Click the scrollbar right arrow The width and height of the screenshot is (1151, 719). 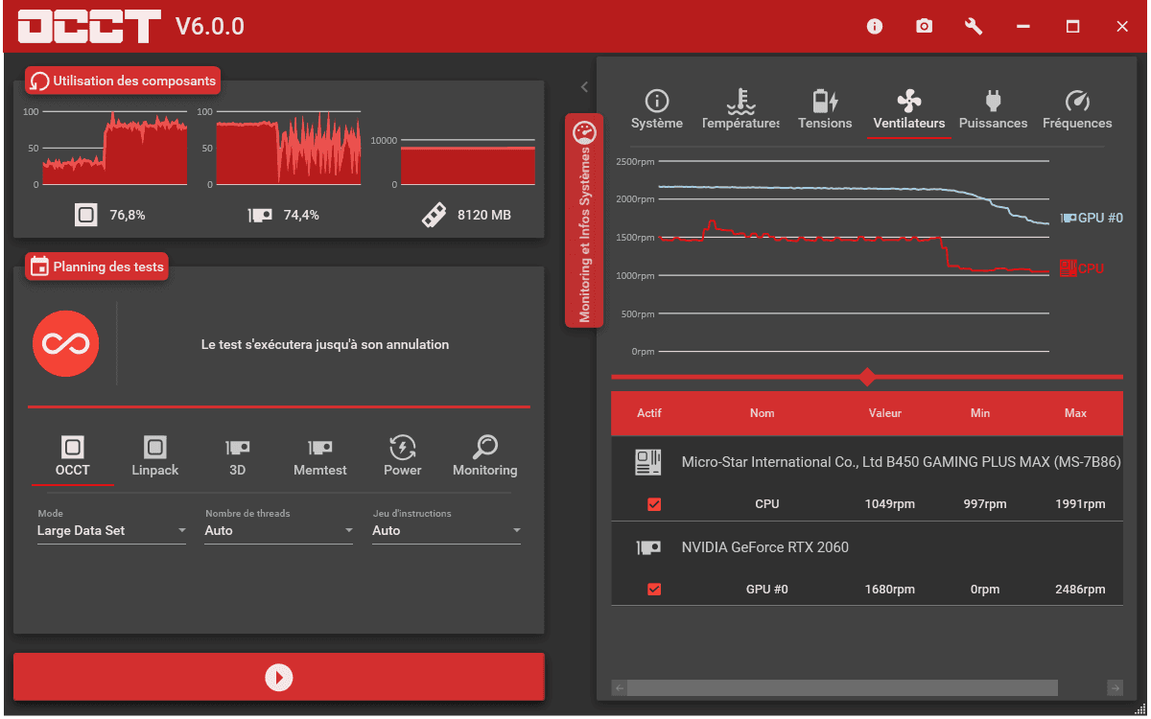coord(1115,687)
